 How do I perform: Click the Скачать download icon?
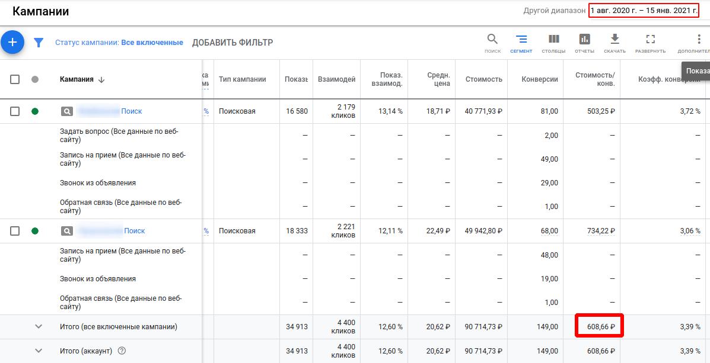point(615,43)
